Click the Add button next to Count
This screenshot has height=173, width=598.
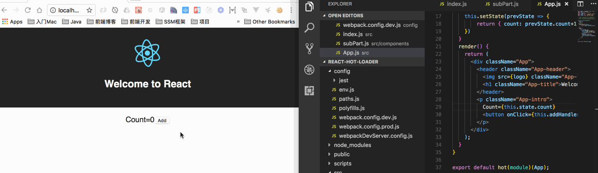[162, 121]
